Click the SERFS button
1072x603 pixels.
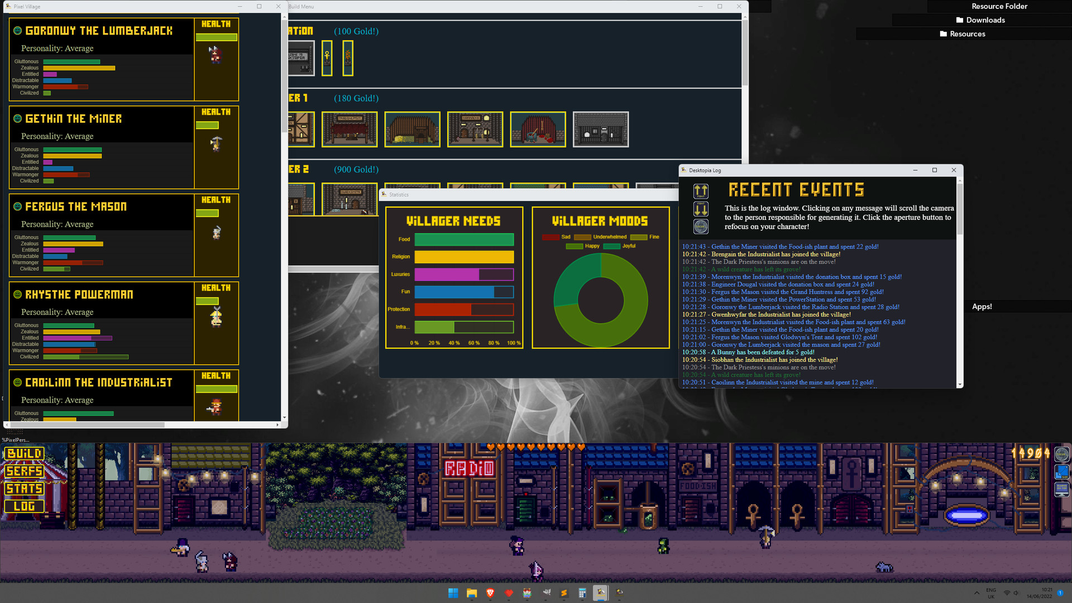tap(24, 471)
